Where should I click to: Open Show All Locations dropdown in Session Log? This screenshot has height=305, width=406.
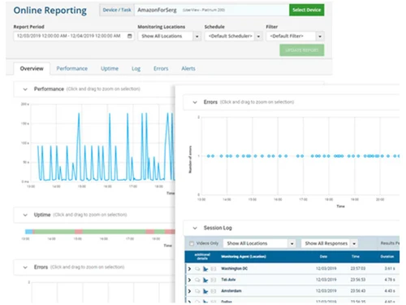tap(259, 243)
